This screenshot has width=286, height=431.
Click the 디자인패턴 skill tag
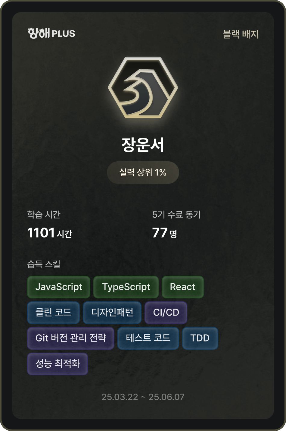[x=112, y=313]
